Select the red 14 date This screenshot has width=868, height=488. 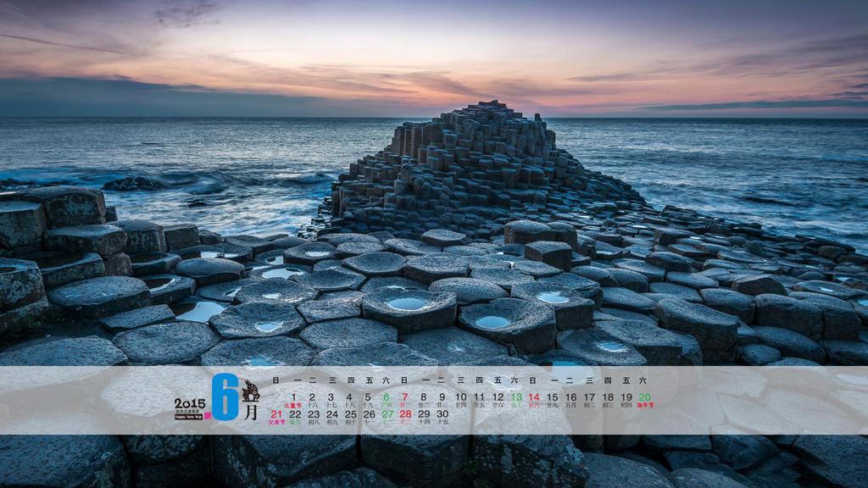(x=534, y=397)
